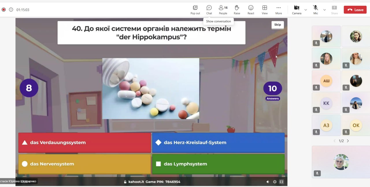Open the meeting info icon
The width and height of the screenshot is (370, 187).
pos(11,10)
